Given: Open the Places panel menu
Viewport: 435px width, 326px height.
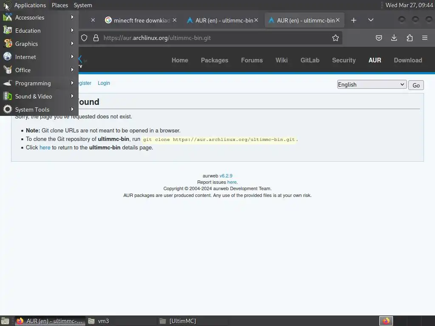Looking at the screenshot, I should point(59,5).
